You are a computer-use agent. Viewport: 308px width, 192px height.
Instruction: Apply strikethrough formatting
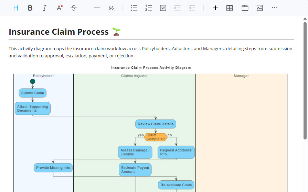coord(74,8)
